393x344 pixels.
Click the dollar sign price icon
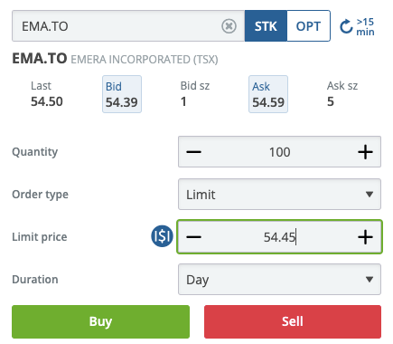click(162, 236)
